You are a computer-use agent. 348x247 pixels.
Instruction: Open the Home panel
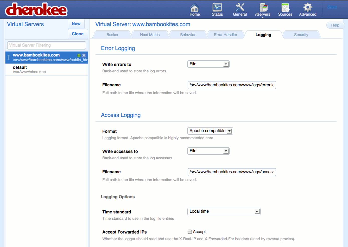coord(195,9)
